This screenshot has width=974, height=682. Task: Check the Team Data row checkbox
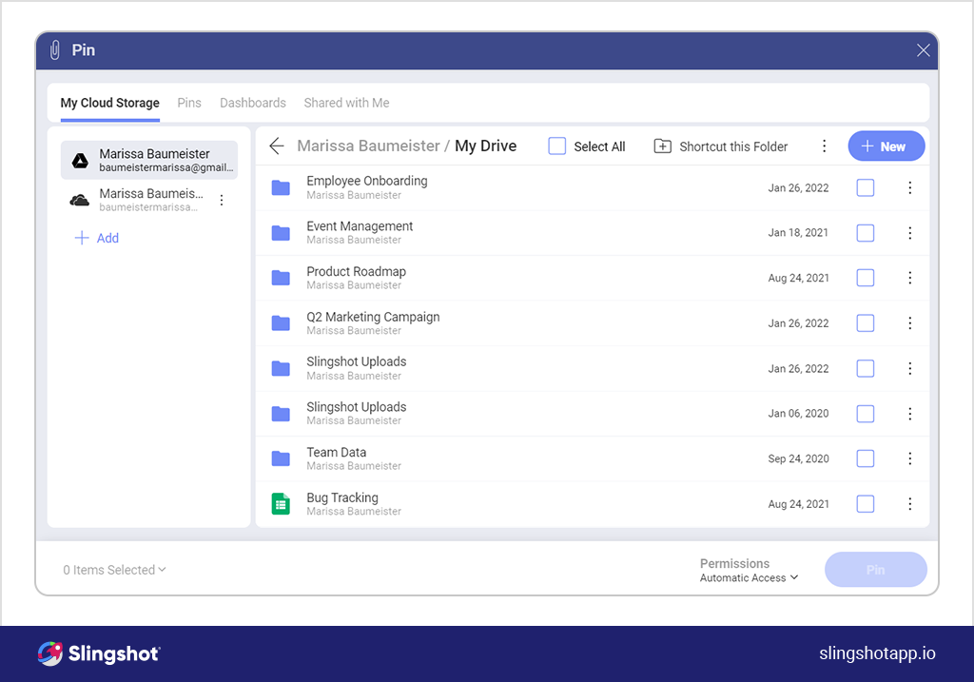click(866, 458)
